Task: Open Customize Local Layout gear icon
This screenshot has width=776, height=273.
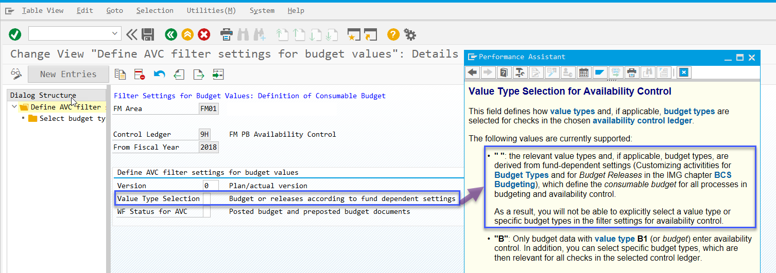Action: click(x=410, y=34)
